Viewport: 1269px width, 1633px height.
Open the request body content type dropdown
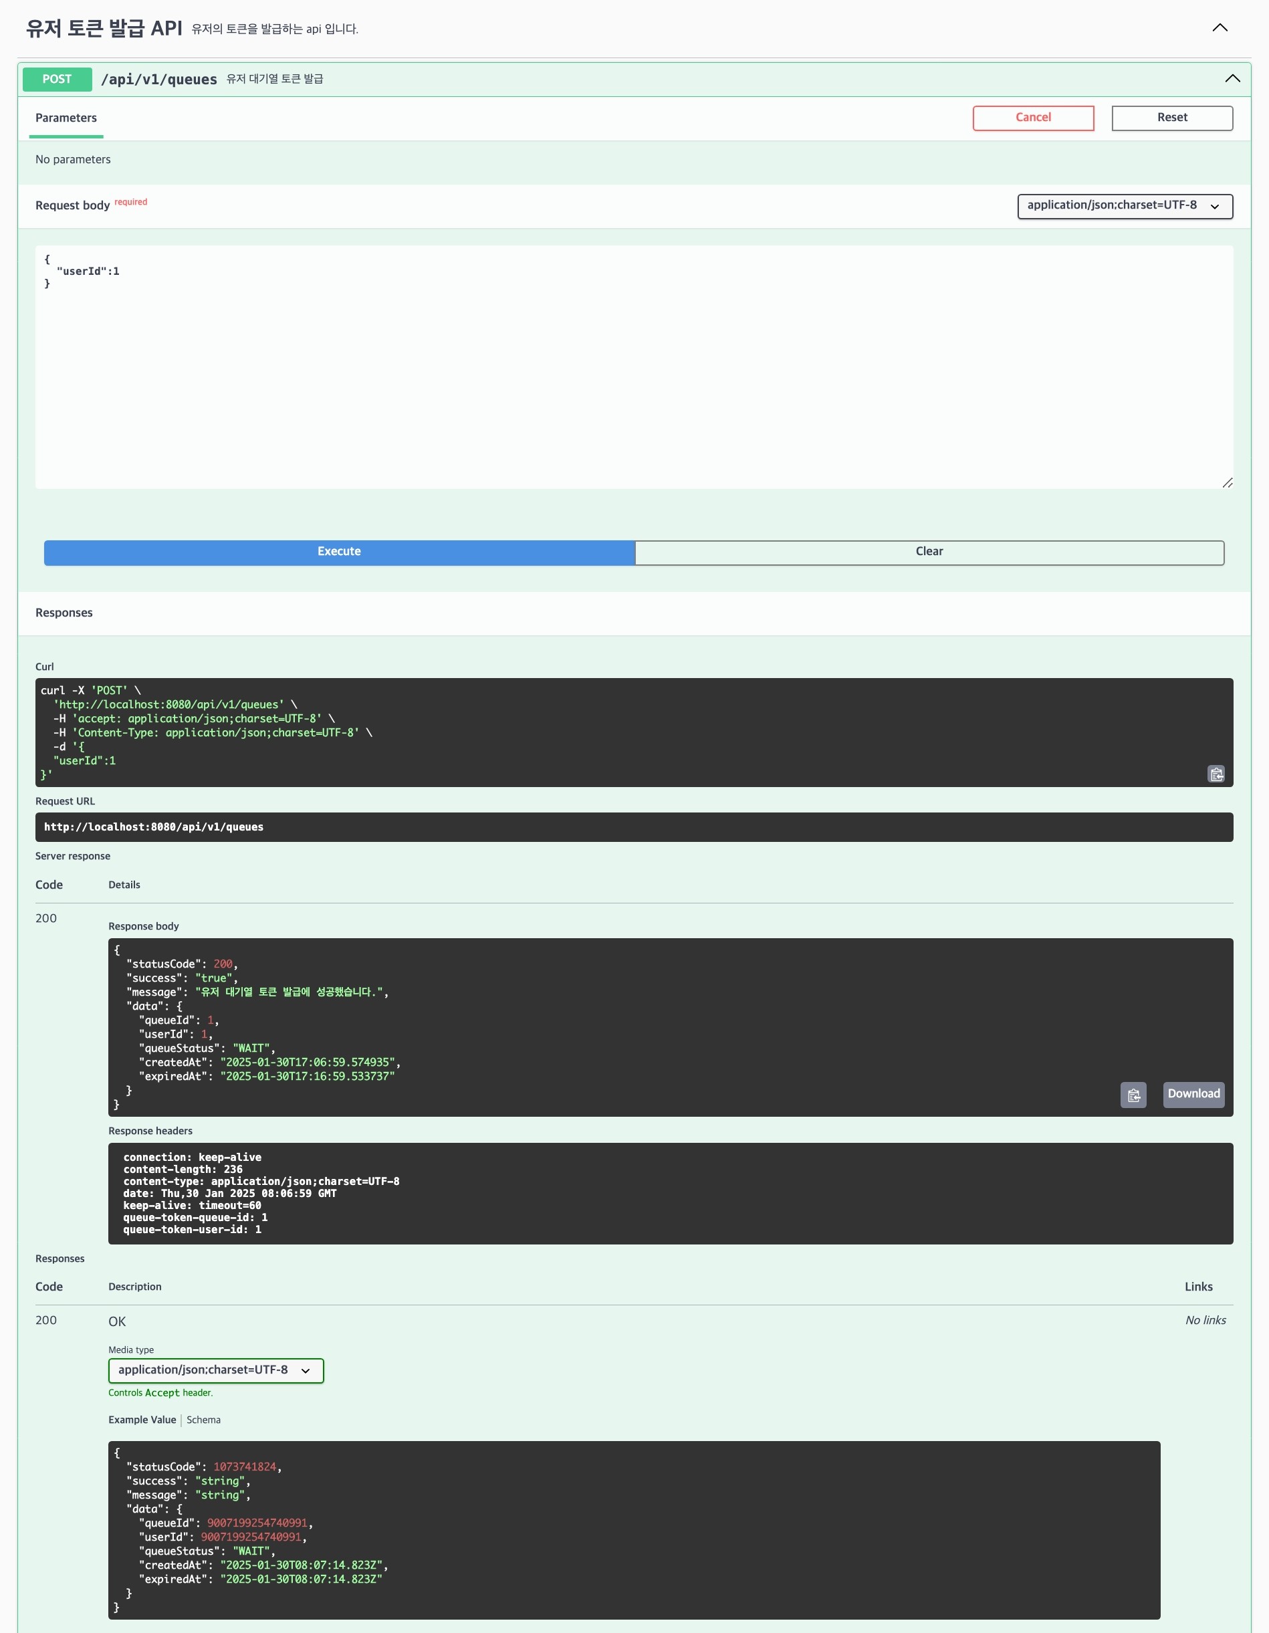click(x=1125, y=205)
